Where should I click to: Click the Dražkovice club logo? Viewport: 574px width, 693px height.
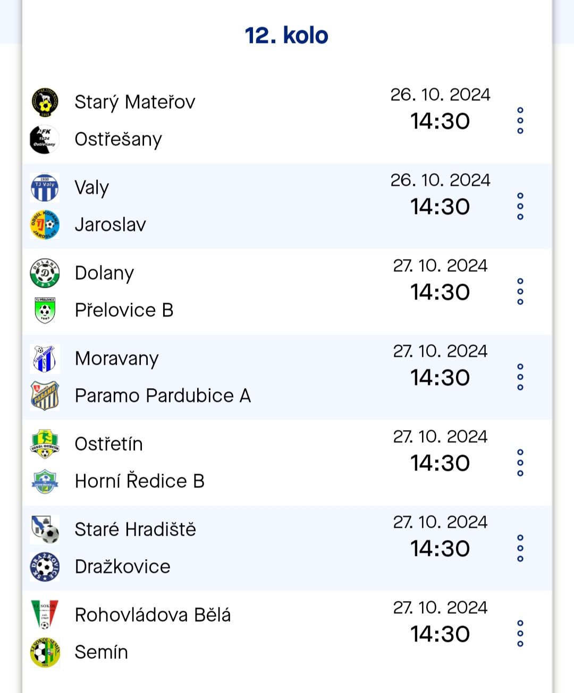click(x=45, y=567)
